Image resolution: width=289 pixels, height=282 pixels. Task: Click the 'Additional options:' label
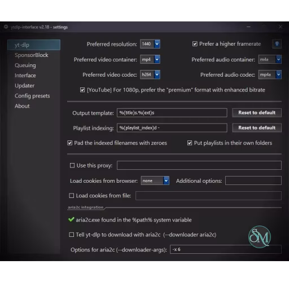pyautogui.click(x=199, y=181)
